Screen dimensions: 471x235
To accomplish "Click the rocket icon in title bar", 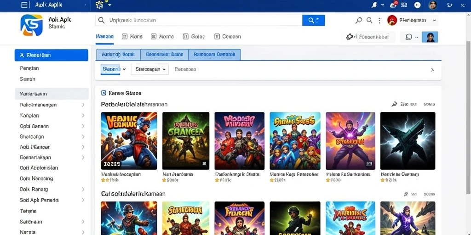I will click(x=374, y=5).
